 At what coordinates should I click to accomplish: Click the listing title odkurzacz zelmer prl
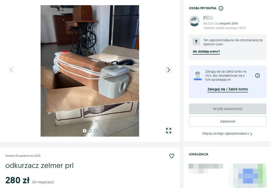pos(39,166)
